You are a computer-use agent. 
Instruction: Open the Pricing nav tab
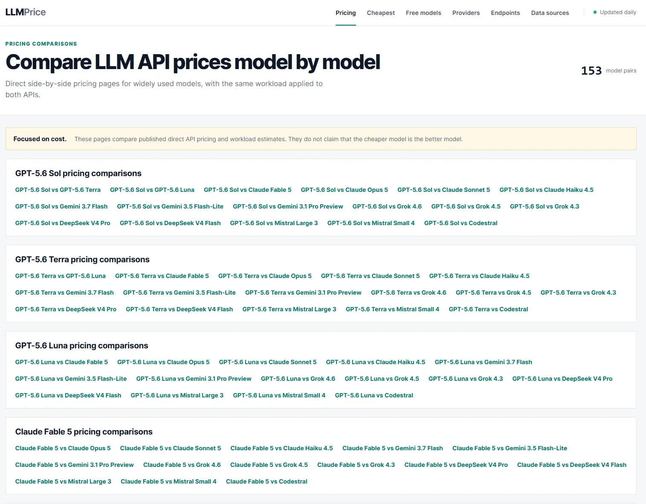click(x=346, y=13)
